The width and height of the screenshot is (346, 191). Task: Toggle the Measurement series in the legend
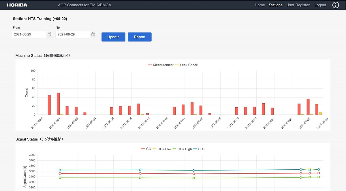click(161, 65)
